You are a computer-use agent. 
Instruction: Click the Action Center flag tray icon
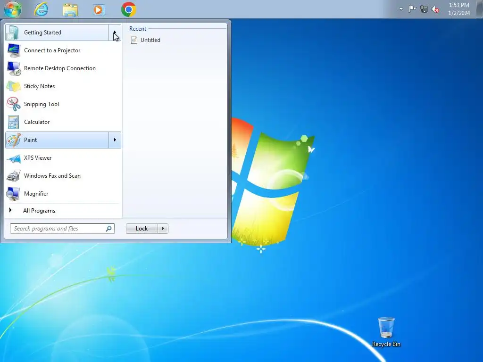[x=412, y=9]
